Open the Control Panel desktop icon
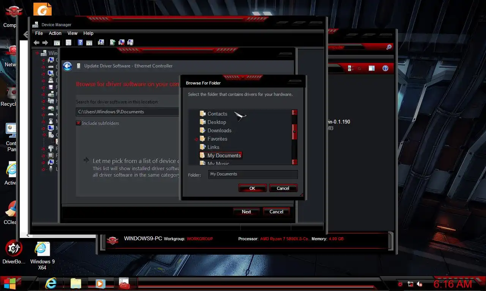Image resolution: width=486 pixels, height=291 pixels. pos(11,136)
